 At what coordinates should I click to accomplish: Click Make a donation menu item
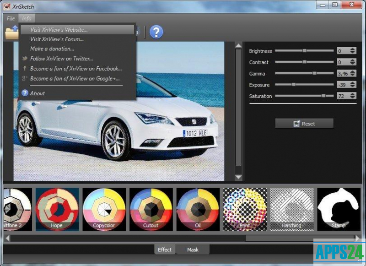pos(52,49)
